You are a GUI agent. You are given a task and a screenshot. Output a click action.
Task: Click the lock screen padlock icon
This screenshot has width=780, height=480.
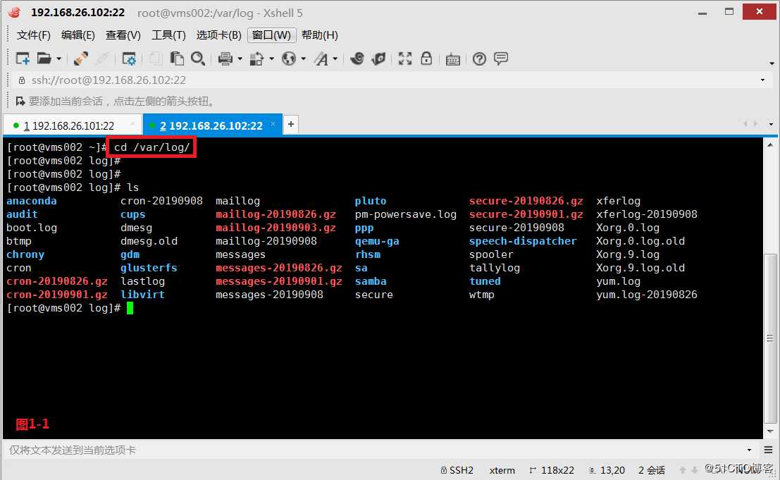coord(426,59)
